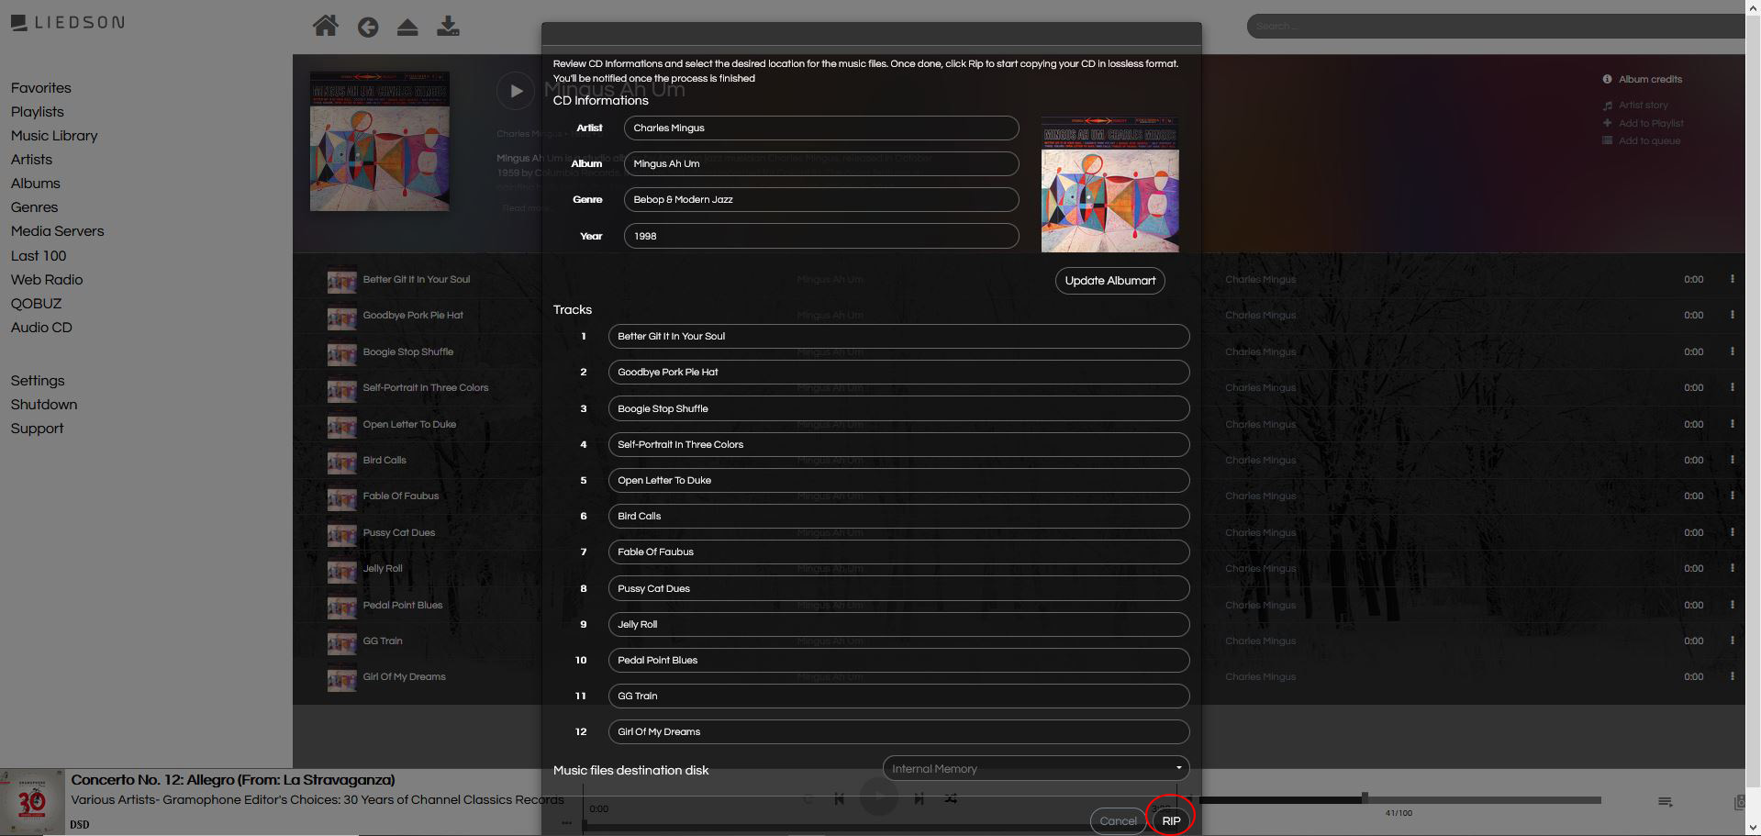Select Web Radio in the sidebar
1761x836 pixels.
pyautogui.click(x=47, y=280)
